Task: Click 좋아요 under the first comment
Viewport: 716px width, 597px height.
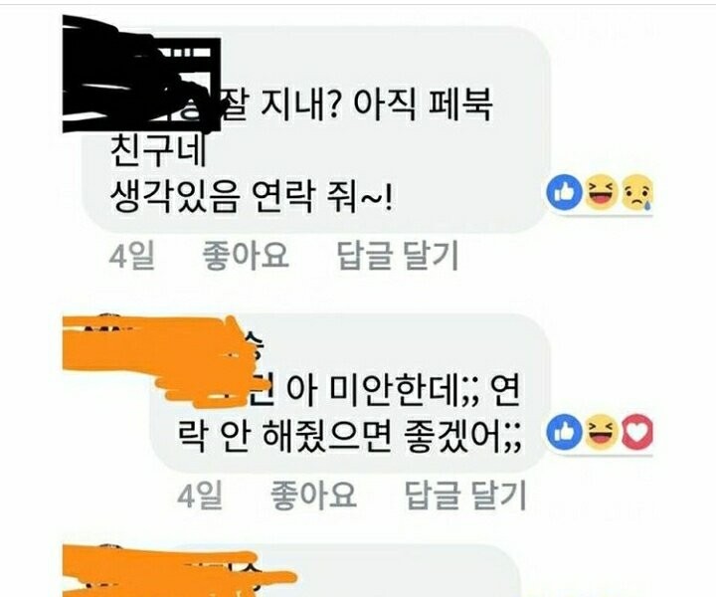Action: pos(246,256)
